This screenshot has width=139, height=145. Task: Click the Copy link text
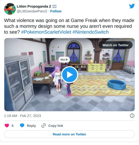[56, 126]
